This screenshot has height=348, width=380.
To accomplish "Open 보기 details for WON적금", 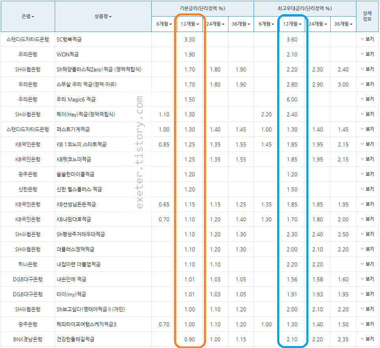I will pyautogui.click(x=367, y=54).
